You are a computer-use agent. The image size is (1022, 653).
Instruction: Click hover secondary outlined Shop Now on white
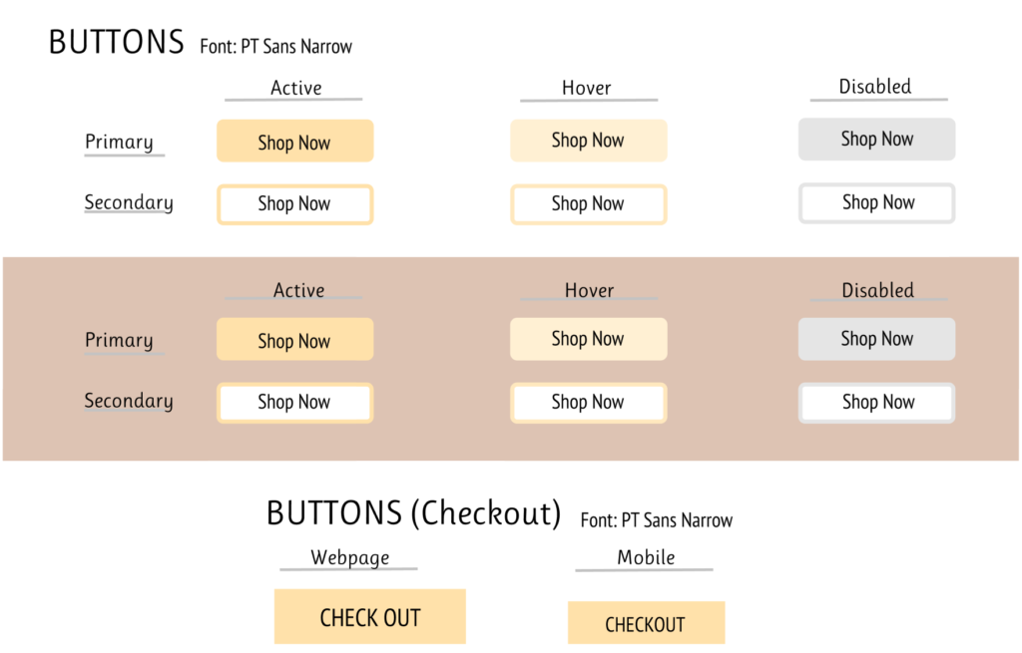[x=588, y=204]
